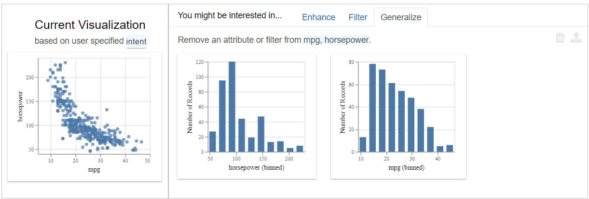Switch to the Enhance tab

318,17
